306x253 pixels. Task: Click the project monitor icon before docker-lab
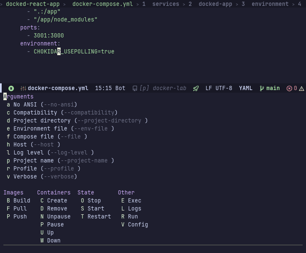[135, 88]
